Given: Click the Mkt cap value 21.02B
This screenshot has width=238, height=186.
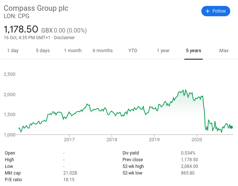Looking at the screenshot, I should [x=70, y=173].
